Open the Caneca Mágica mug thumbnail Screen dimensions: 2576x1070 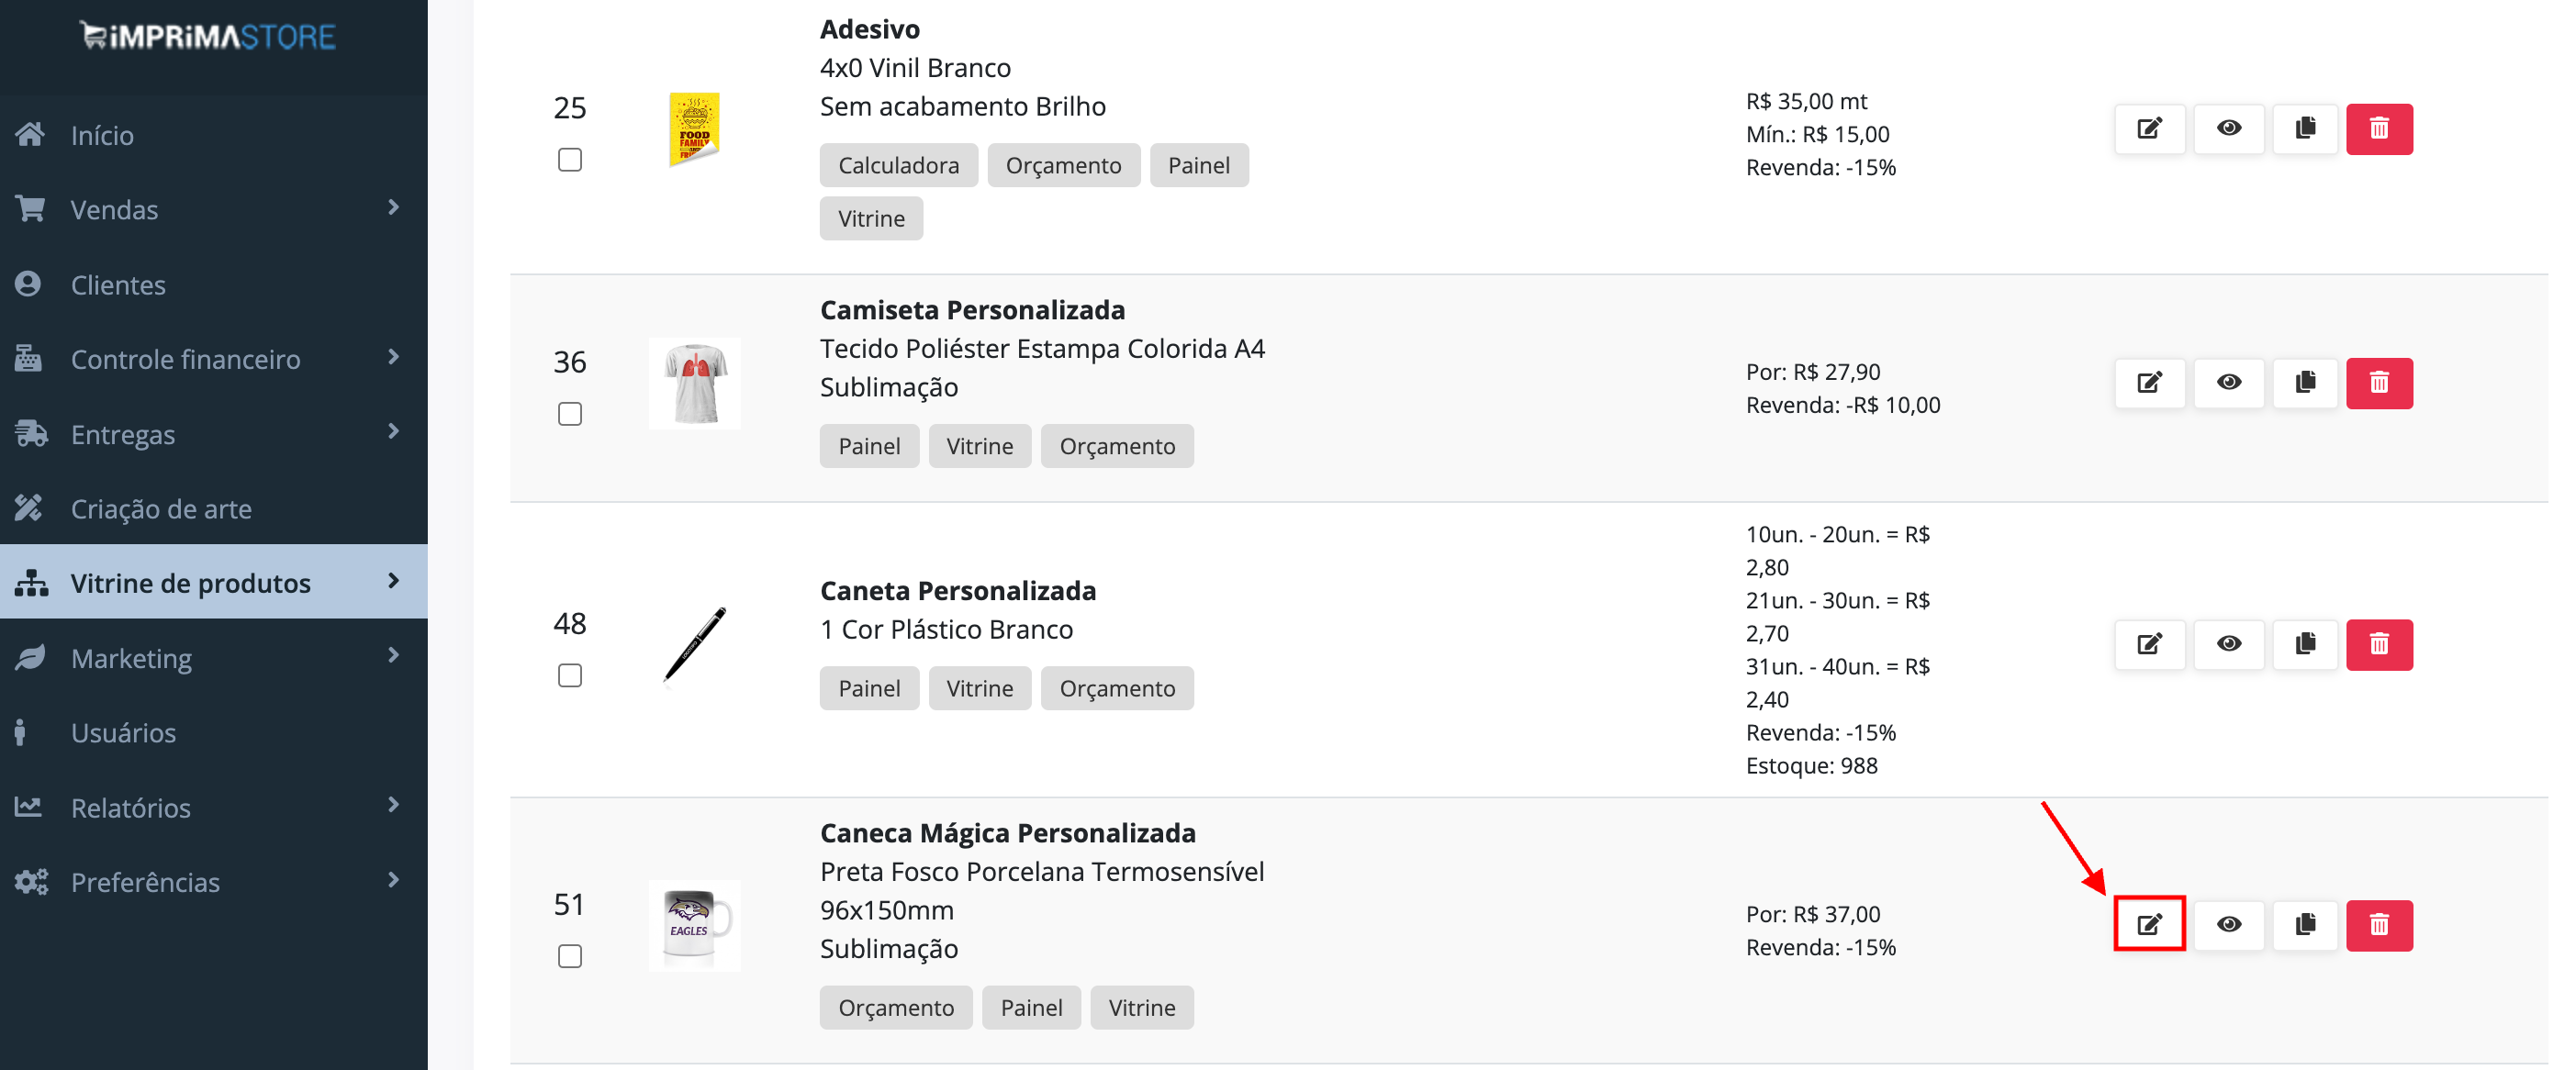click(x=695, y=925)
